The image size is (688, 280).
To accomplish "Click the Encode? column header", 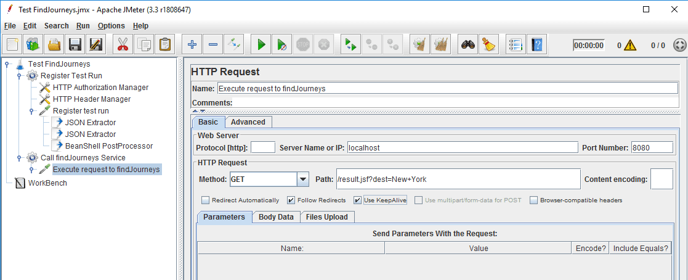I will tap(591, 249).
